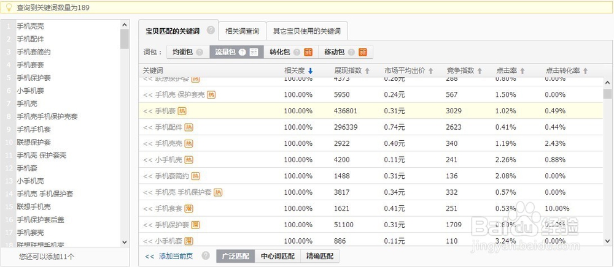Sort by 竞争指数 using its arrow
This screenshot has width=614, height=267.
480,71
